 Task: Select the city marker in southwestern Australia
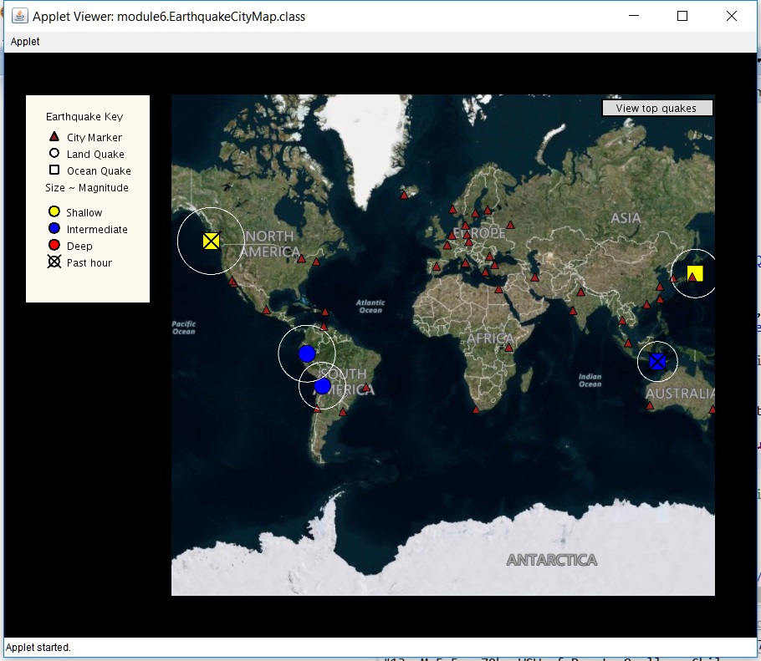pos(651,406)
